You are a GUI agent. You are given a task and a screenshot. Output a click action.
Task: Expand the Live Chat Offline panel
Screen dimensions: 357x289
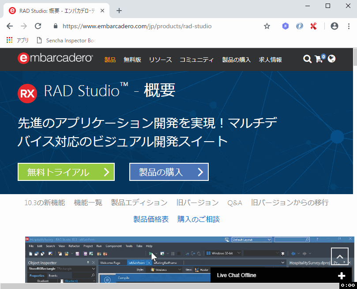(342, 275)
